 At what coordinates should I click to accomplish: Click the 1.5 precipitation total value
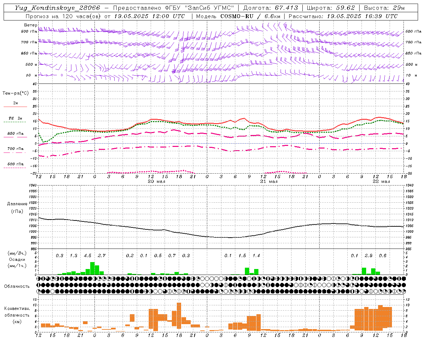pos(242,256)
